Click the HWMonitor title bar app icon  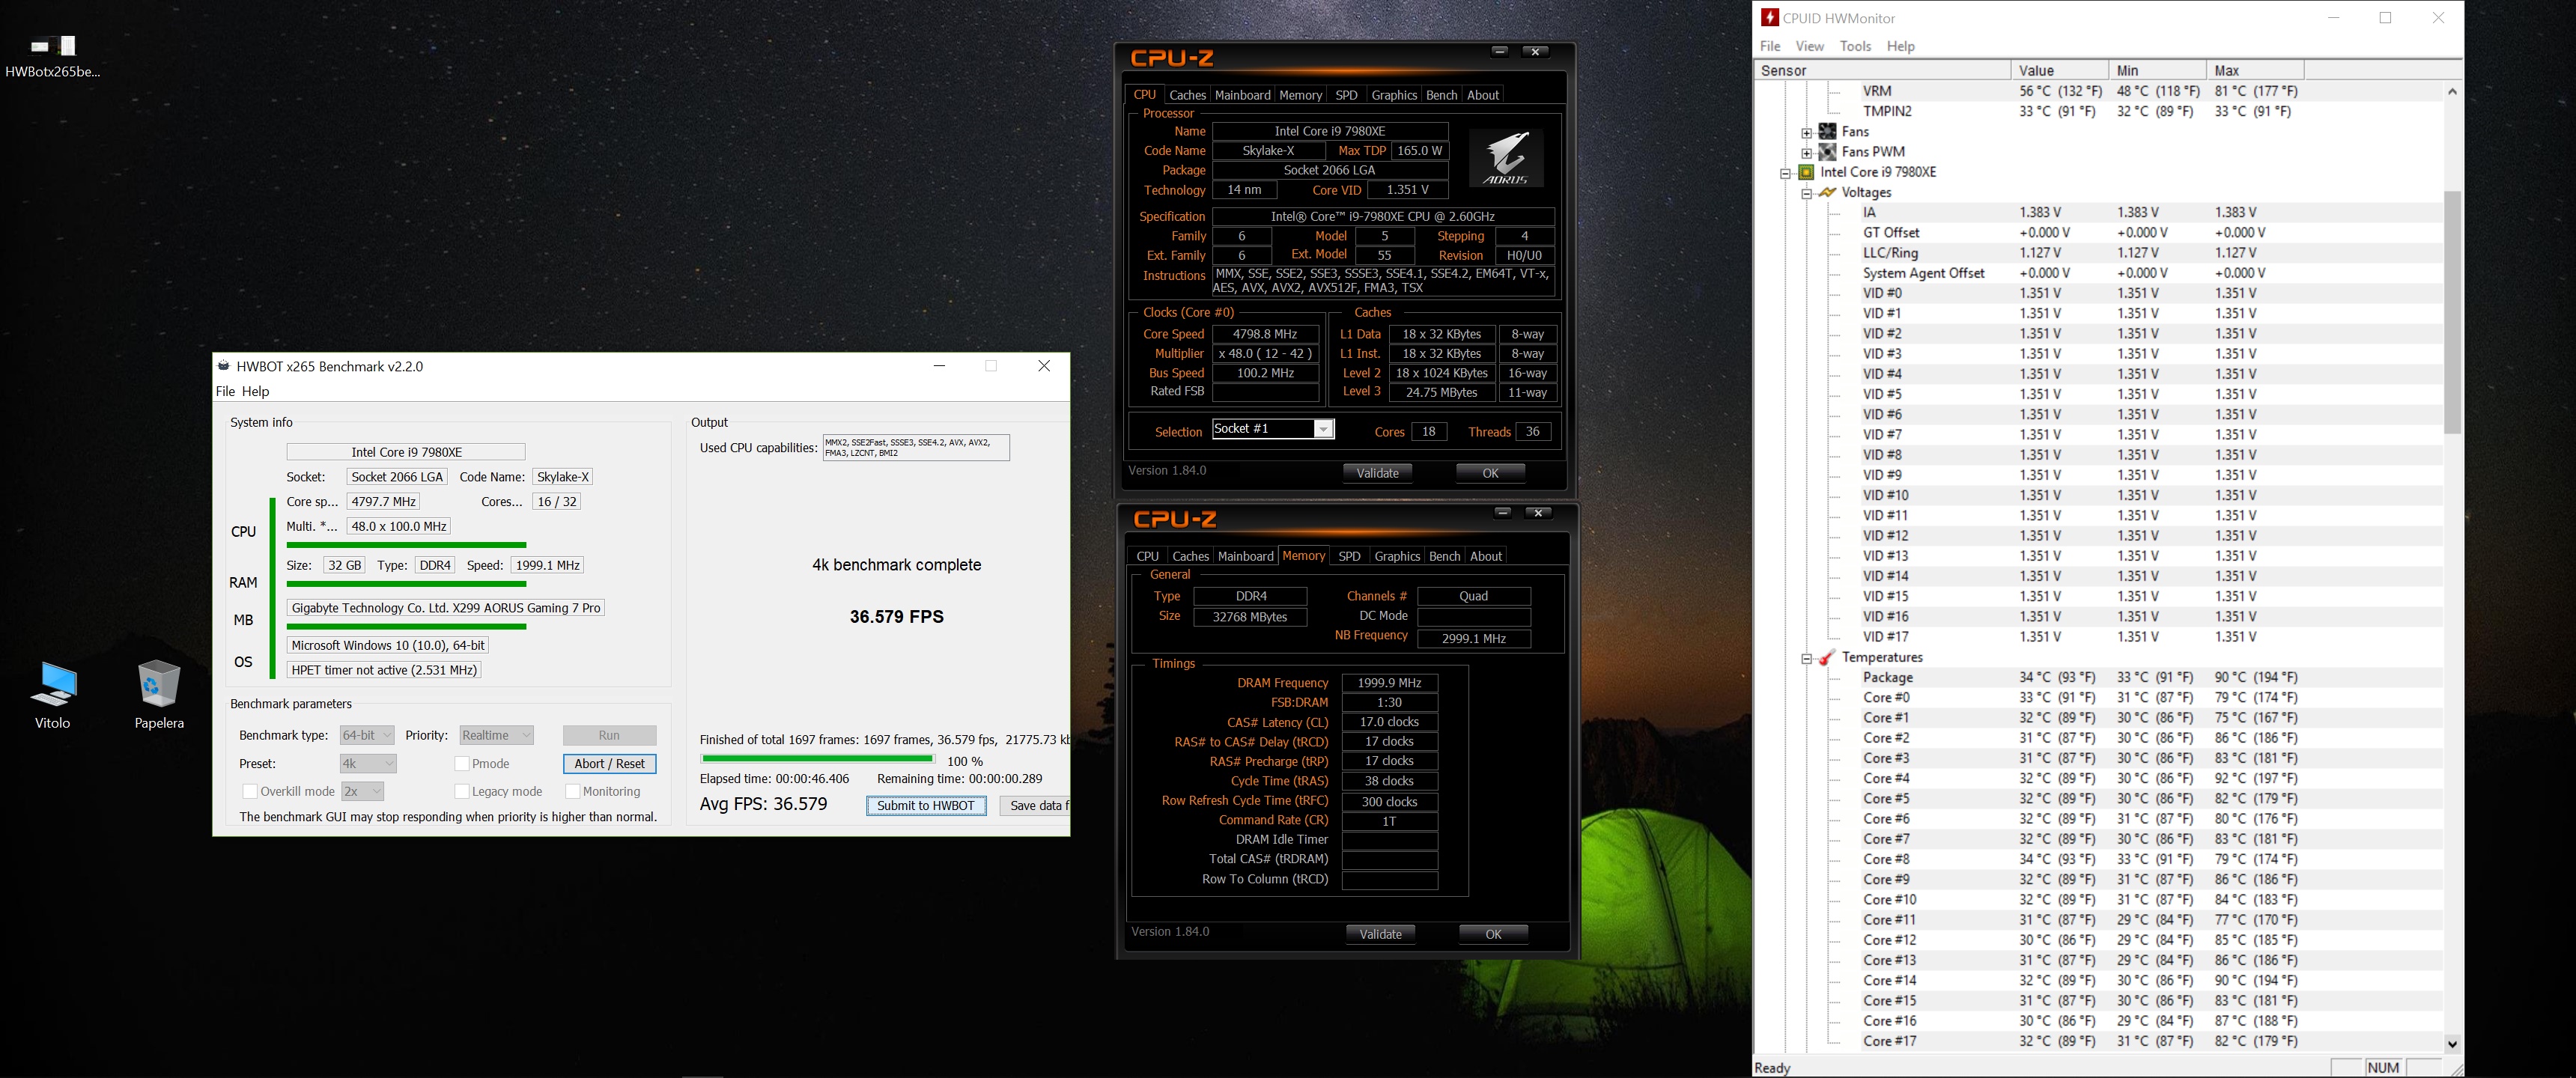coord(1769,18)
